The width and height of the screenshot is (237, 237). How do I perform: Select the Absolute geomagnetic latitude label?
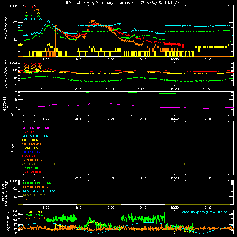(205, 212)
